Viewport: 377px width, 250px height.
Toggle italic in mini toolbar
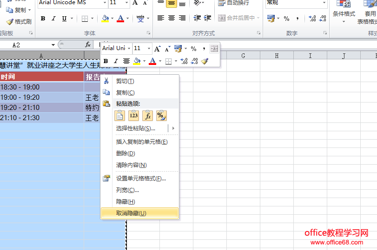116,61
